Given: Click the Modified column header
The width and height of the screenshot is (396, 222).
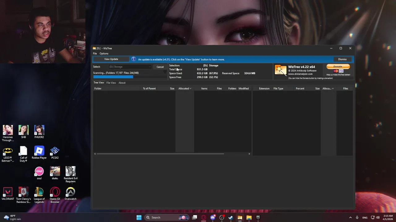Looking at the screenshot, I should point(243,88).
